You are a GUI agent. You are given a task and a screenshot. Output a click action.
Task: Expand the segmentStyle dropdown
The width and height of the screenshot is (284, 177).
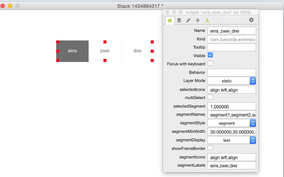[231, 123]
